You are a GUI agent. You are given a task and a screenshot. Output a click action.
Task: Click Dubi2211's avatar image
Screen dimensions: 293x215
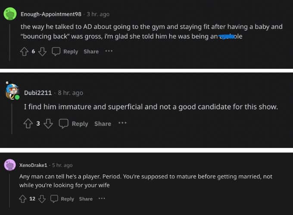(x=12, y=91)
